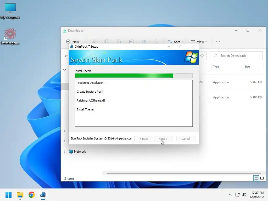Minimize the SkinPack 7 Setup window
Viewport: 268px width, 201px height.
point(169,47)
